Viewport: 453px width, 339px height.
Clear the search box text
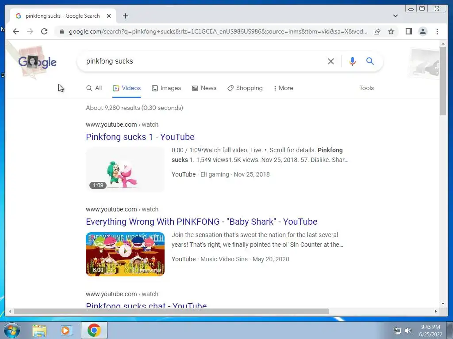[x=331, y=61]
